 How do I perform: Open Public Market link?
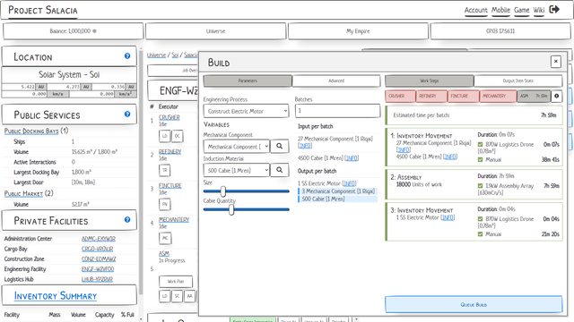23,193
